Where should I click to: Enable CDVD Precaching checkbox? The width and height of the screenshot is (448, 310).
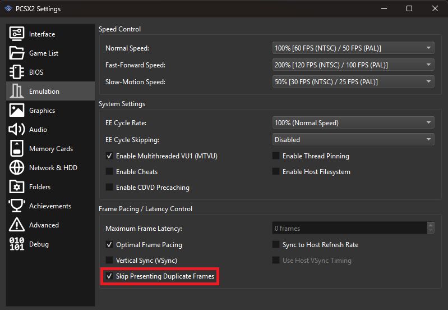109,187
